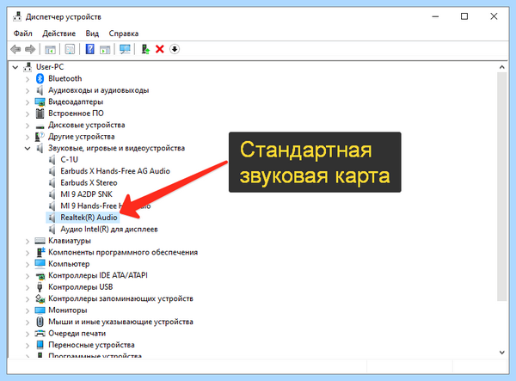Select the User-PC root label
Viewport: 516px width, 381px height.
(x=50, y=67)
